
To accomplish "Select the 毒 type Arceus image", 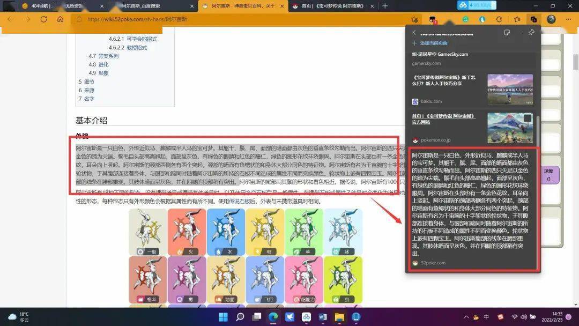I will click(x=187, y=280).
